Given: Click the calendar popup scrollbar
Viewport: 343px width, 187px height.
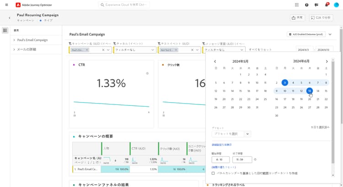Looking at the screenshot, I should [333, 112].
